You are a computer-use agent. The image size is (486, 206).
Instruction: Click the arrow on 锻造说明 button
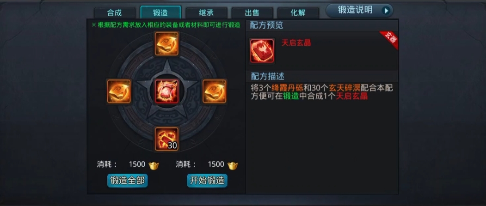[386, 11]
